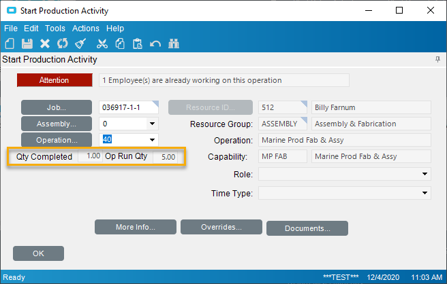447x284 pixels.
Task: Click the ***TEST*** status bar entry
Action: pos(341,277)
